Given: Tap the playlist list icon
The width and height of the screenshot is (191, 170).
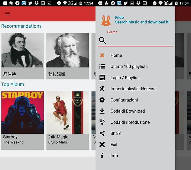Looking at the screenshot, I should point(102,66).
